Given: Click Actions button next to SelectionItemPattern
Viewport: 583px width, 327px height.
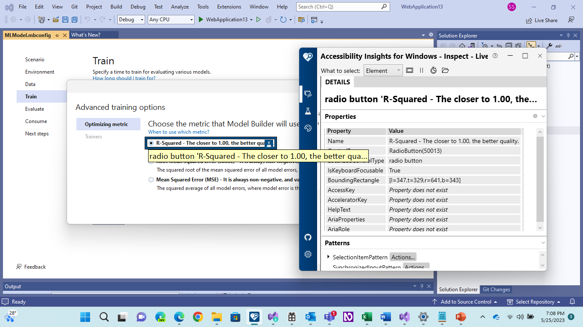Looking at the screenshot, I should tap(403, 257).
